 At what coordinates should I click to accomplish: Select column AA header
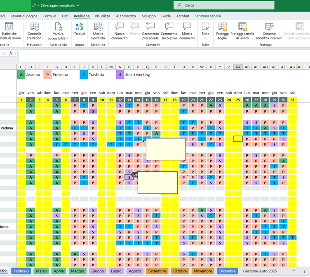(238, 67)
